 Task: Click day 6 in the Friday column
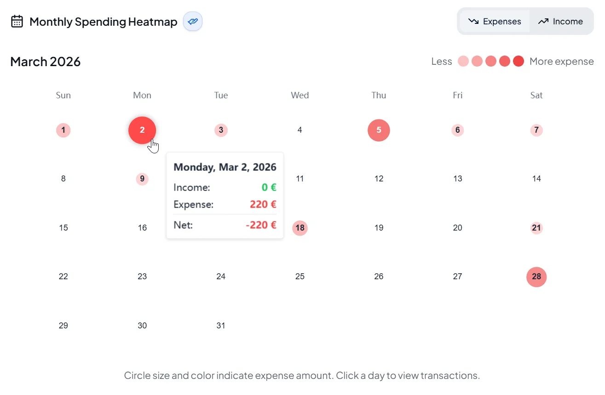click(x=457, y=130)
